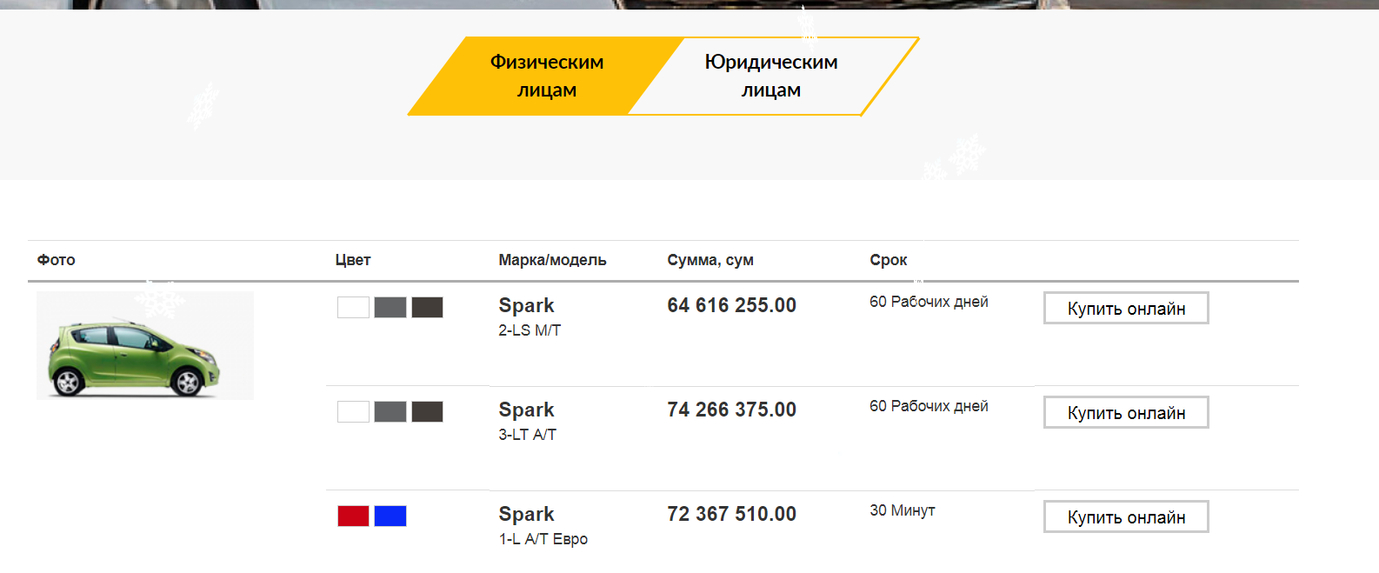Image resolution: width=1379 pixels, height=573 pixels.
Task: Pick blue color for Spark 1-L A/T Евро
Action: (390, 516)
